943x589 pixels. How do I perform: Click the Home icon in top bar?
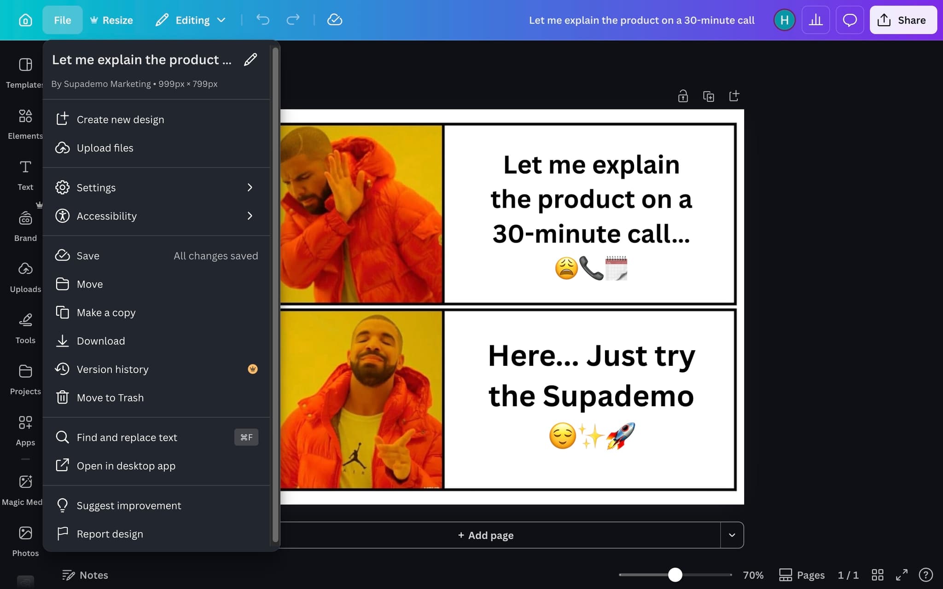(25, 20)
